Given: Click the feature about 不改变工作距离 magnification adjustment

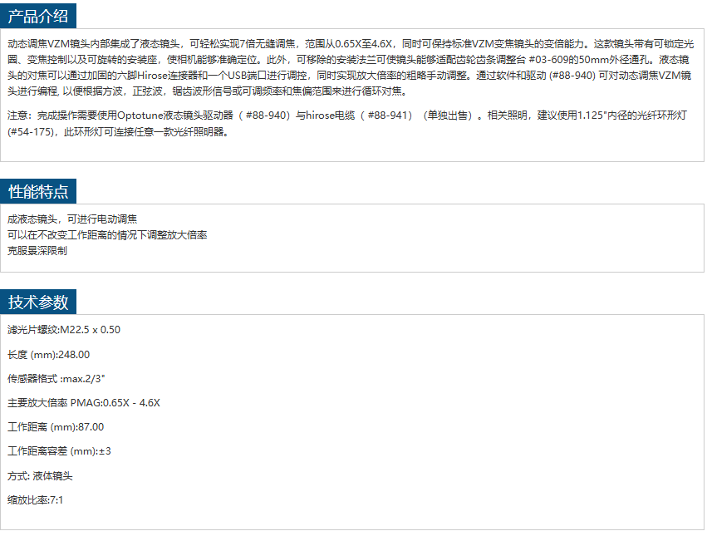Looking at the screenshot, I should click(x=107, y=235).
